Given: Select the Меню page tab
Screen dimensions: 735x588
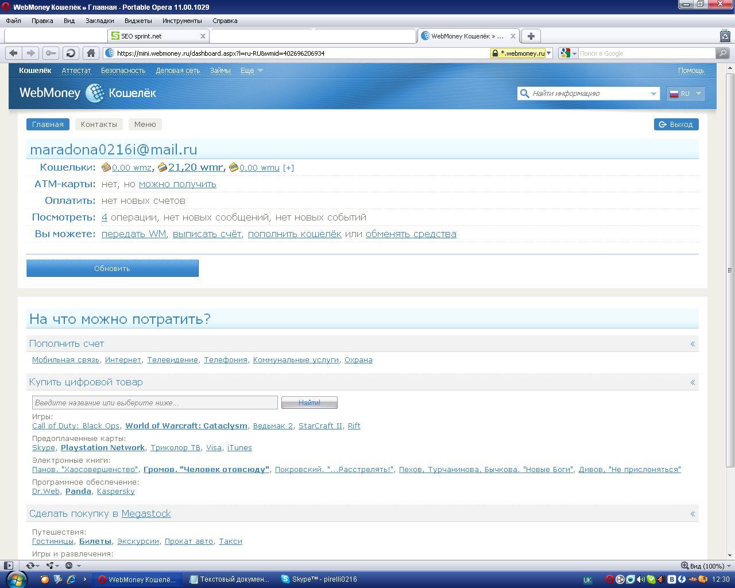Looking at the screenshot, I should point(145,124).
